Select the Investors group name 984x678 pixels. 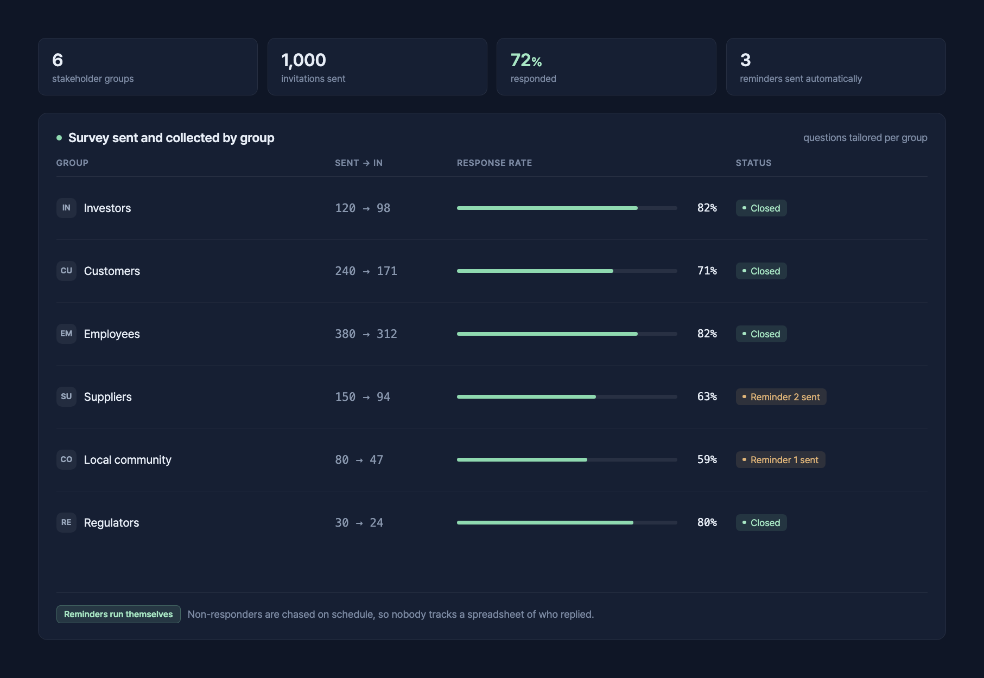[x=107, y=208]
